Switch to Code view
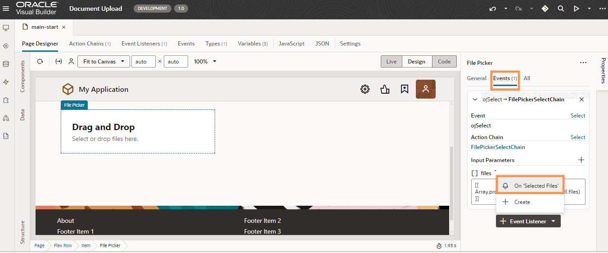Viewport: 608px width, 253px height. click(444, 62)
